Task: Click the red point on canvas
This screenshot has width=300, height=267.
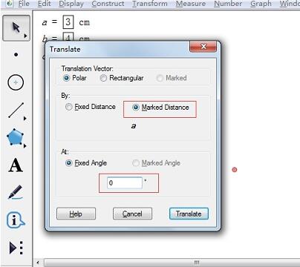Action: [235, 170]
